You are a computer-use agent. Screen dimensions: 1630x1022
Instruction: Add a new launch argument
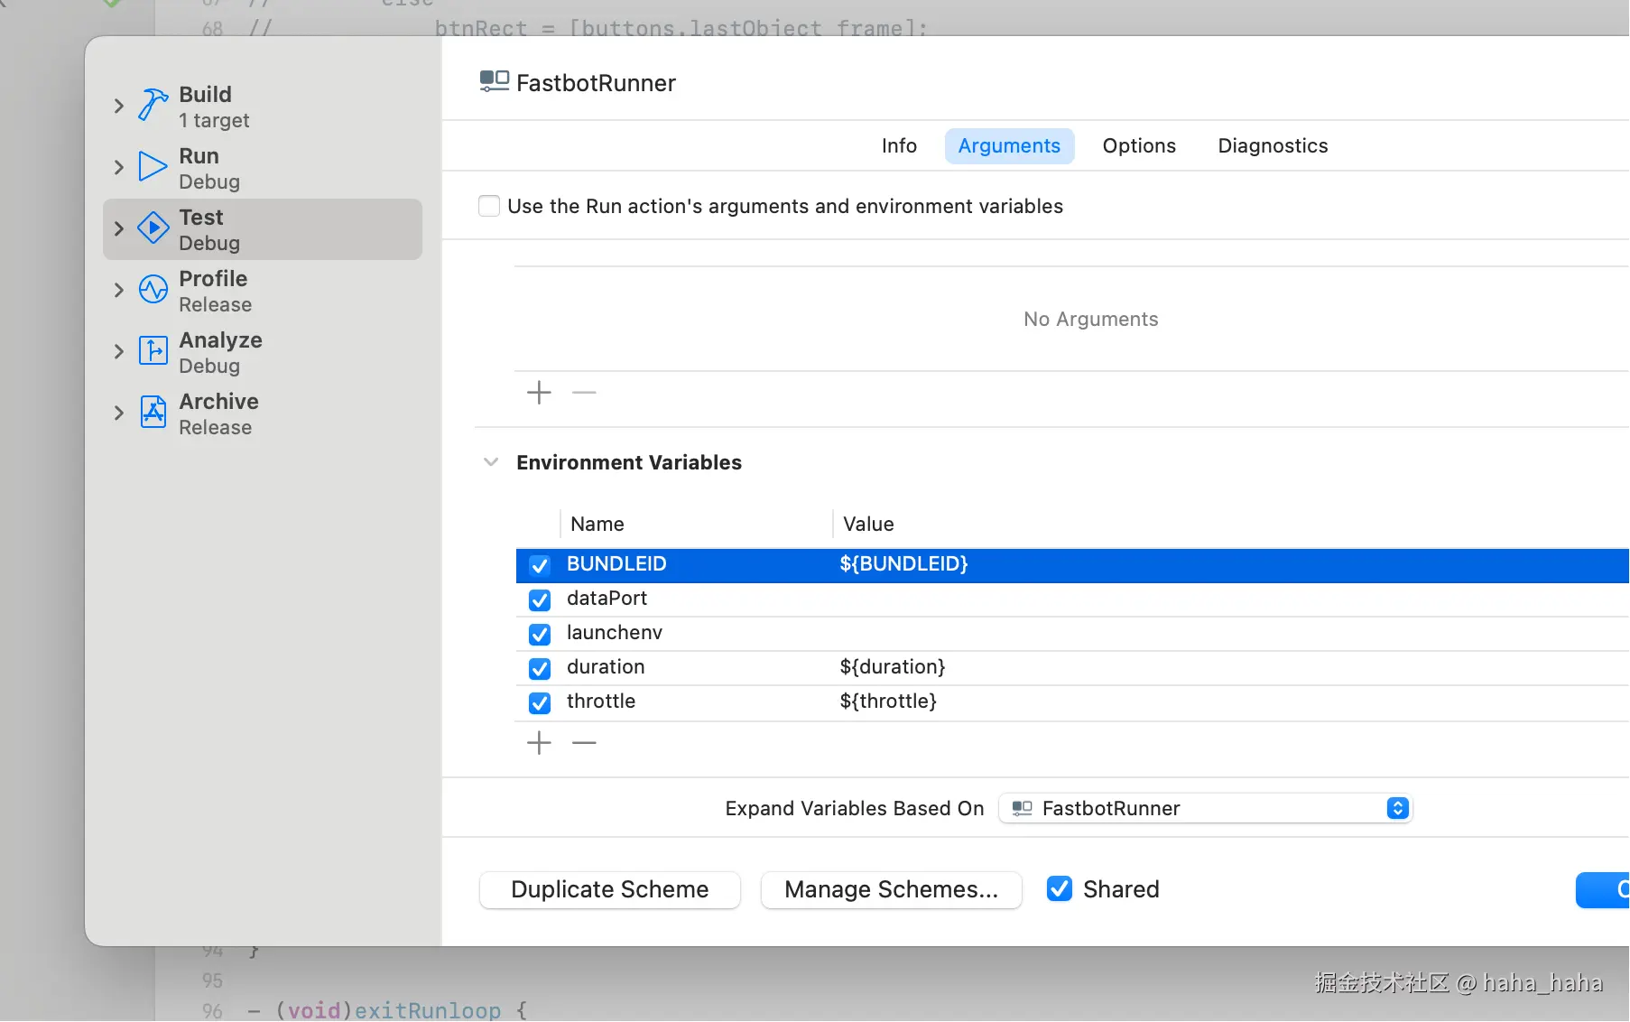pos(539,393)
